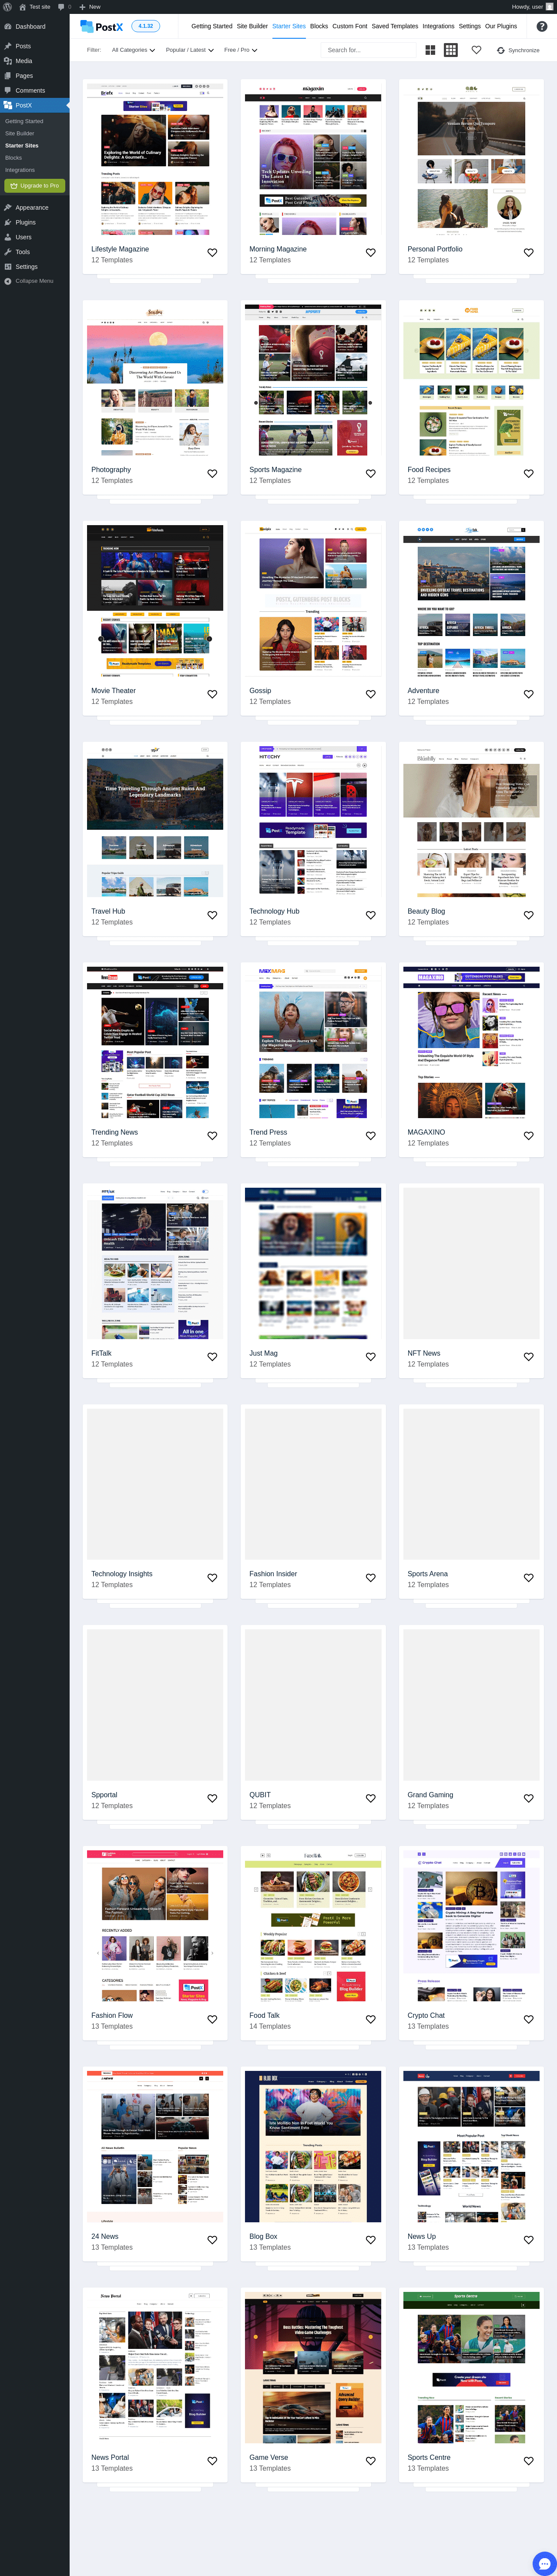Viewport: 557px width, 2576px height.
Task: Switch to the Site Builder tab
Action: (252, 26)
